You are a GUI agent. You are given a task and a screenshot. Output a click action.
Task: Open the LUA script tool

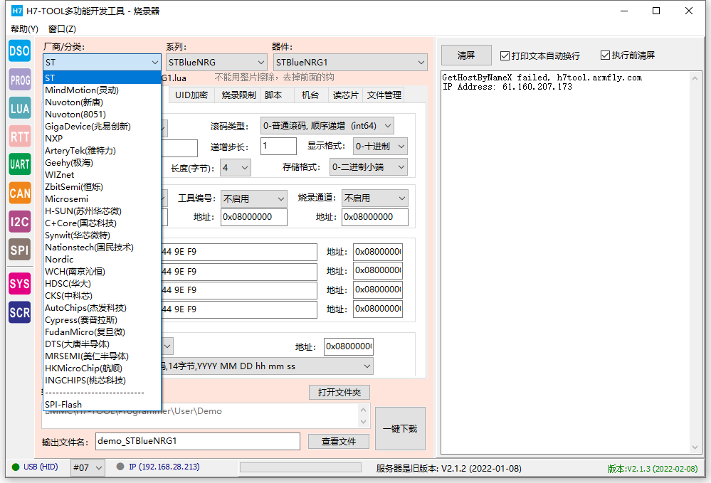click(19, 108)
